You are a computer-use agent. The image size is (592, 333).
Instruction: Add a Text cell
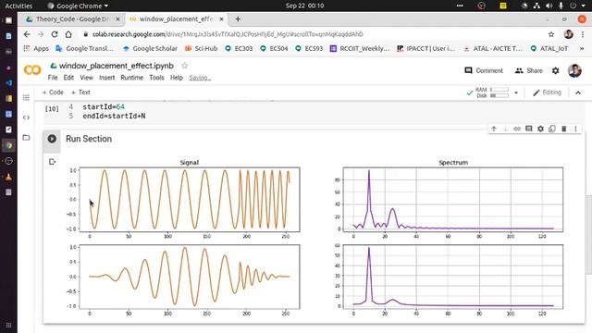(80, 92)
